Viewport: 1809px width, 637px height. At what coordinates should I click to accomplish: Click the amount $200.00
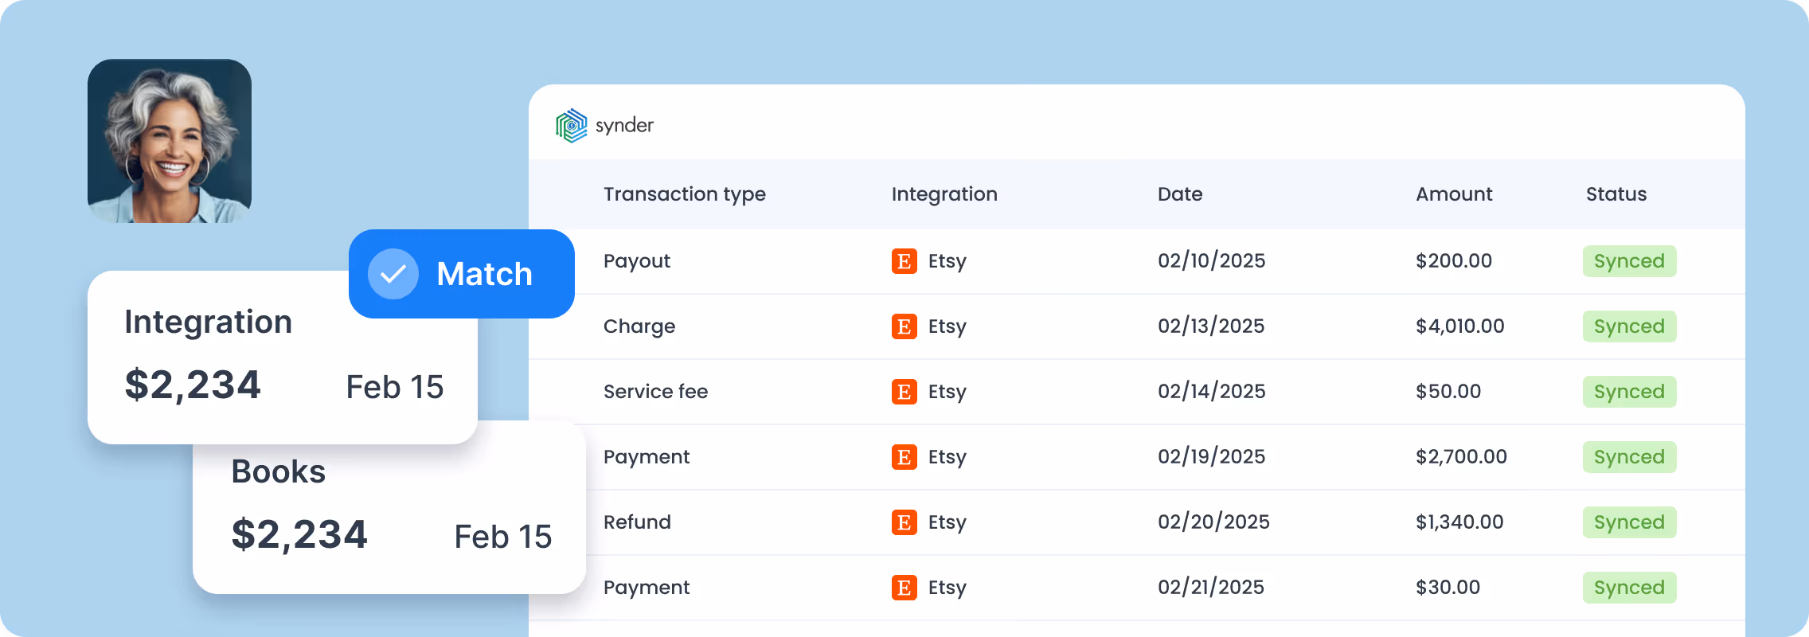point(1454,261)
